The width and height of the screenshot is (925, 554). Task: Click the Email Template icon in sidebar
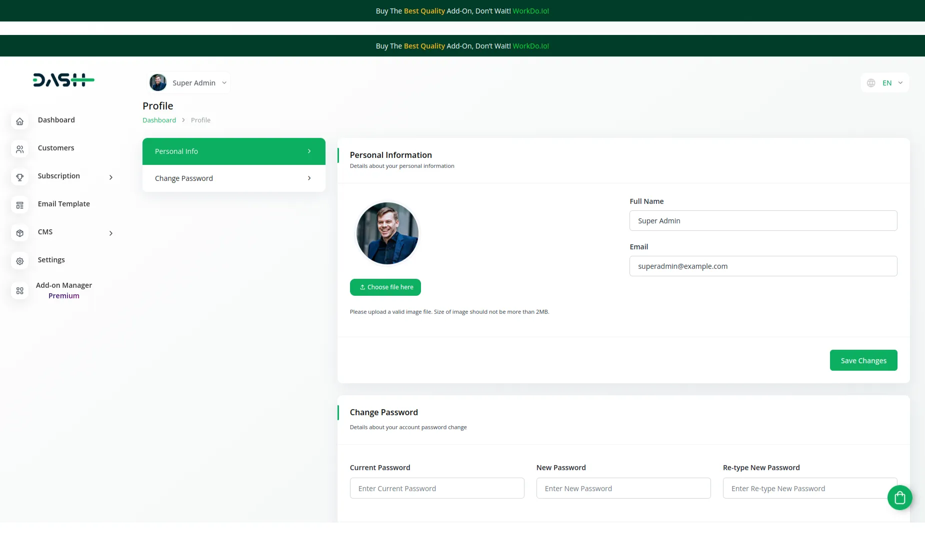[x=20, y=205]
